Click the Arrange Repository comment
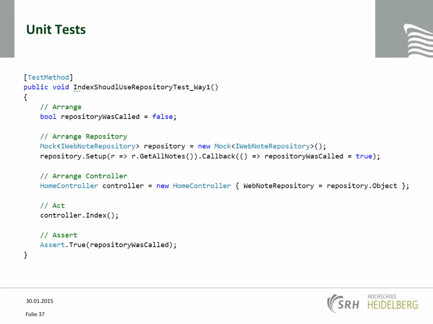Image resolution: width=433 pixels, height=324 pixels. 84,137
